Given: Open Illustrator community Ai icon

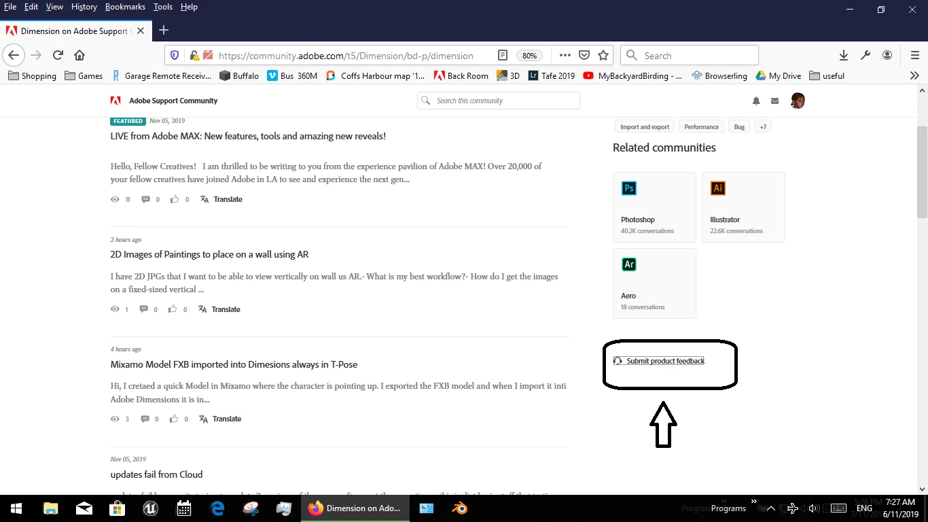Looking at the screenshot, I should [718, 188].
